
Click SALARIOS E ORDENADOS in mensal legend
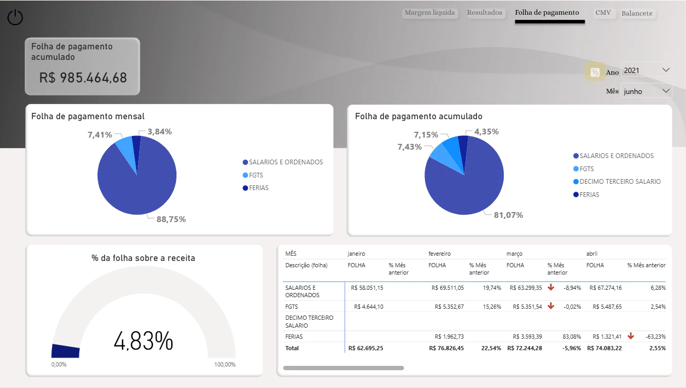point(283,162)
